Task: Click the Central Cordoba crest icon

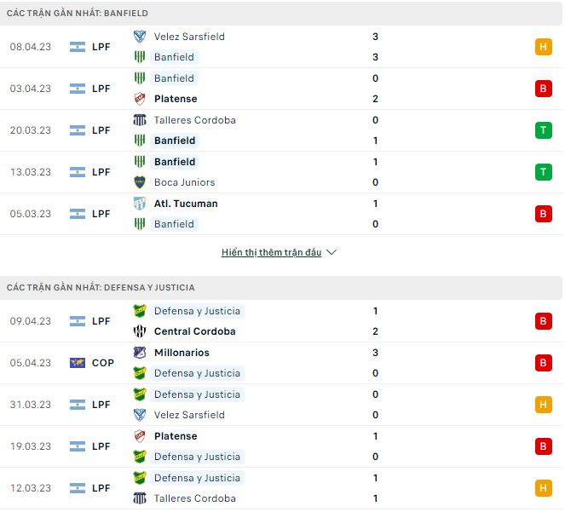Action: click(140, 331)
